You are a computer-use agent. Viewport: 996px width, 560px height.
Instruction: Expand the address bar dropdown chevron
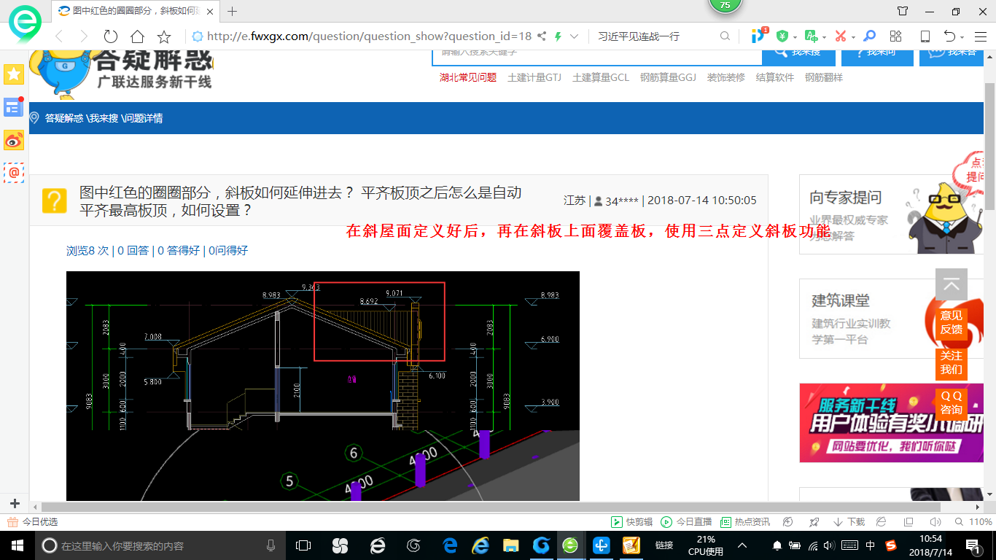[574, 36]
